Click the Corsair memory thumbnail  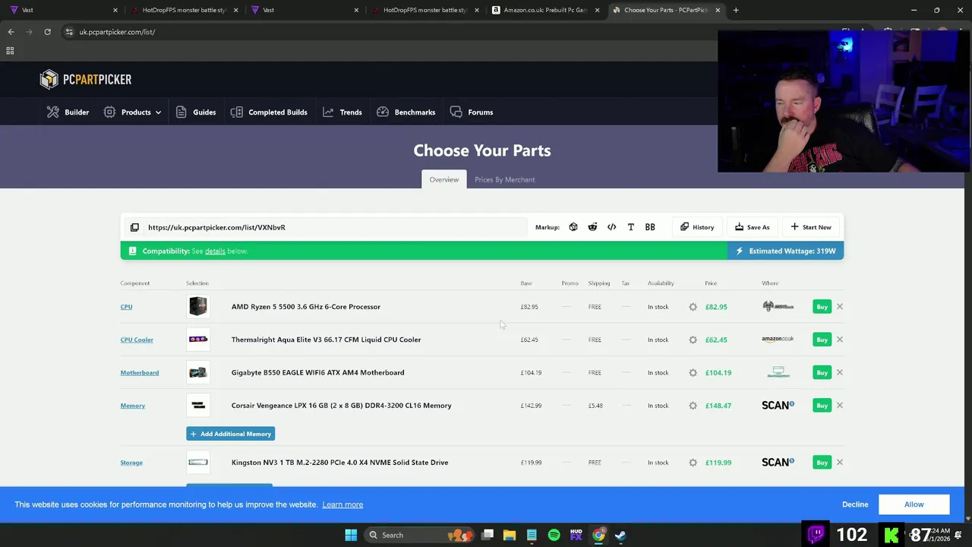[x=198, y=406]
